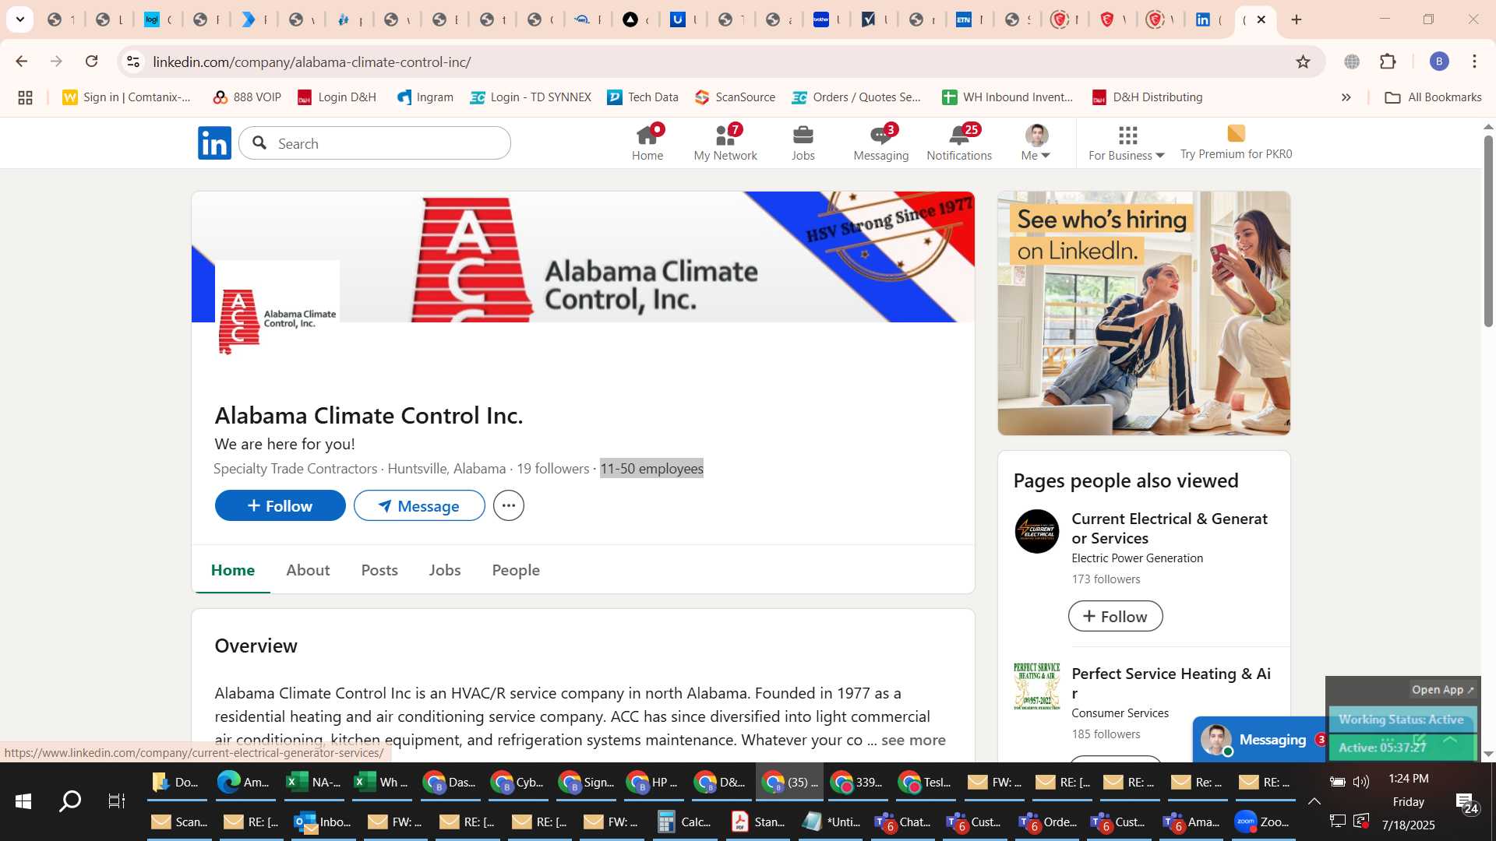1496x841 pixels.
Task: Open Perfect Service Heating & Air page
Action: pos(1171,683)
